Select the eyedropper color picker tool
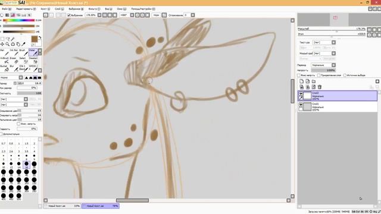381x214 pixels. pos(23,44)
